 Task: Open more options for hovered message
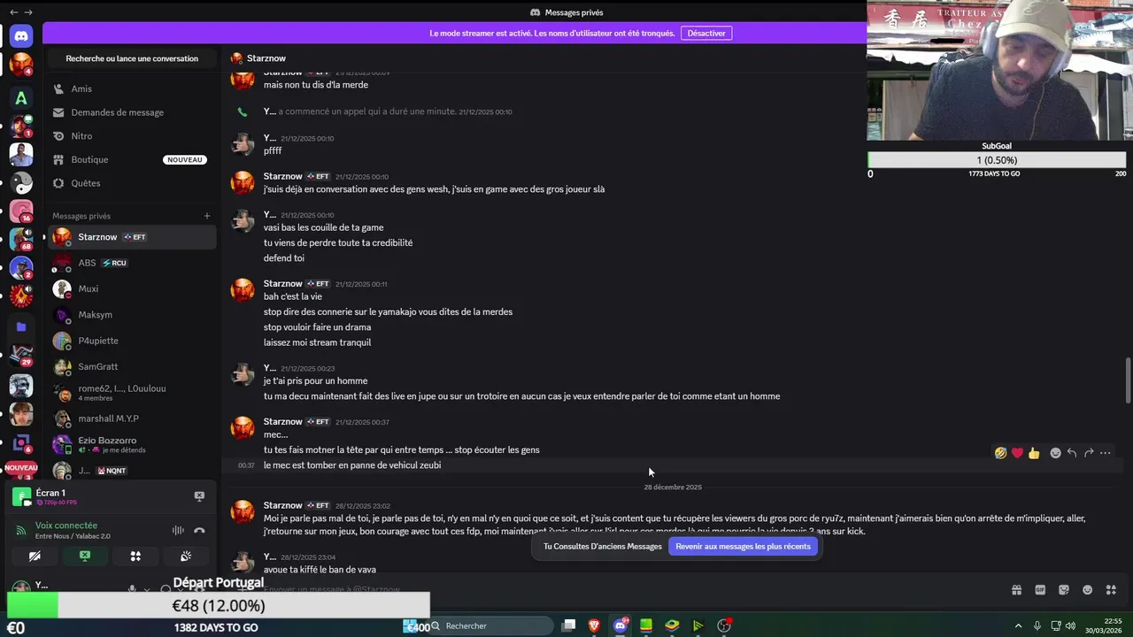(1106, 453)
